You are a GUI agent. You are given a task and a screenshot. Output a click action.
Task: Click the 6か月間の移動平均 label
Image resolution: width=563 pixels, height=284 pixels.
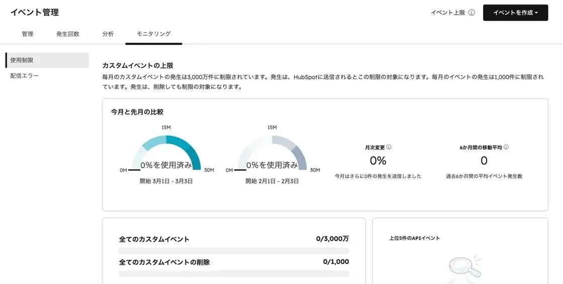click(x=481, y=148)
